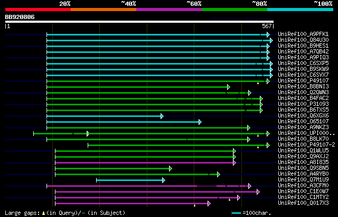
Task: Select UniRef100_B6TXS5 hit name
Action: click(303, 110)
